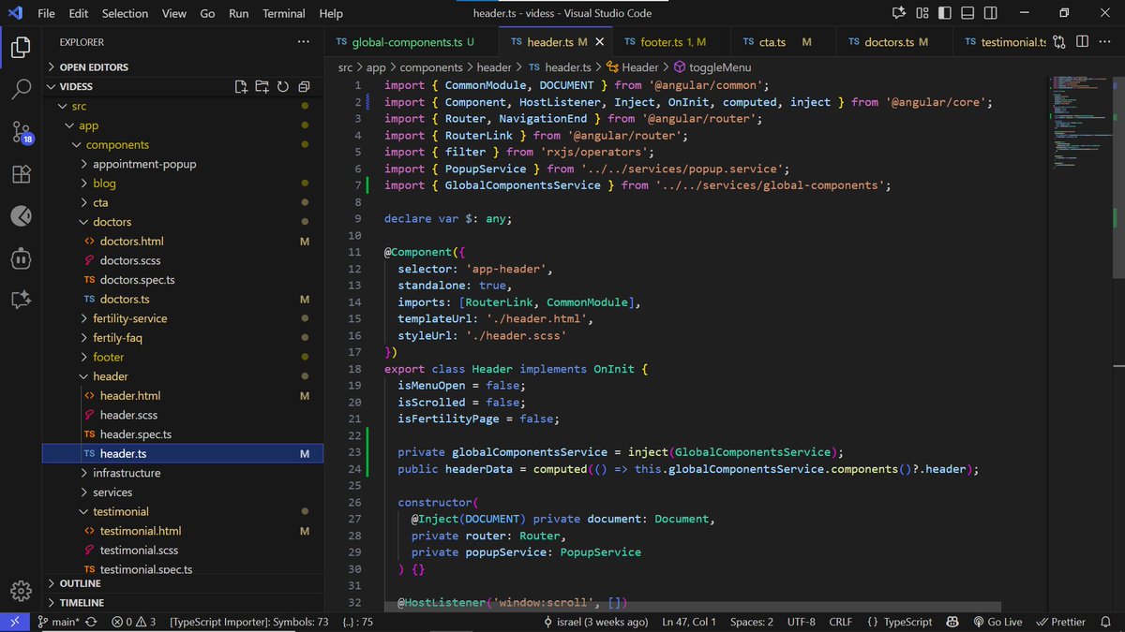
Task: Open notifications bell in status bar
Action: (x=1107, y=622)
